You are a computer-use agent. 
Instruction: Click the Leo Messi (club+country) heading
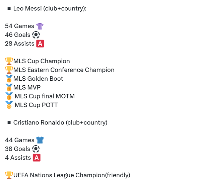(50, 9)
